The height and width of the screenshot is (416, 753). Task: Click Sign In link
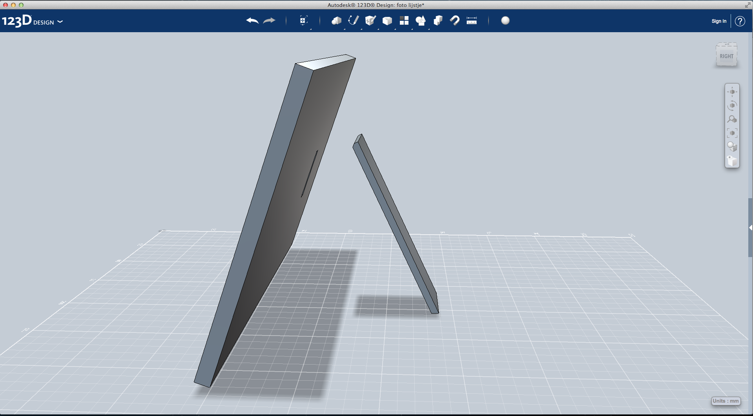point(719,21)
